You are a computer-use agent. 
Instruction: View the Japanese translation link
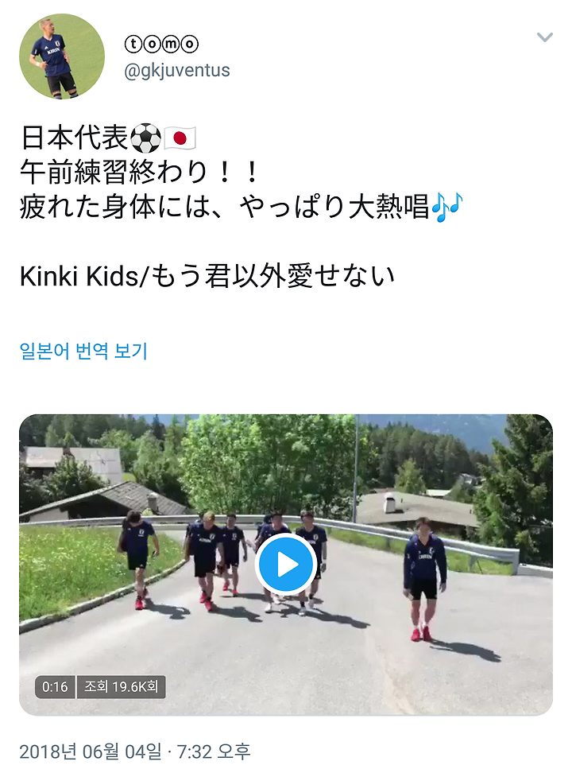(x=83, y=351)
